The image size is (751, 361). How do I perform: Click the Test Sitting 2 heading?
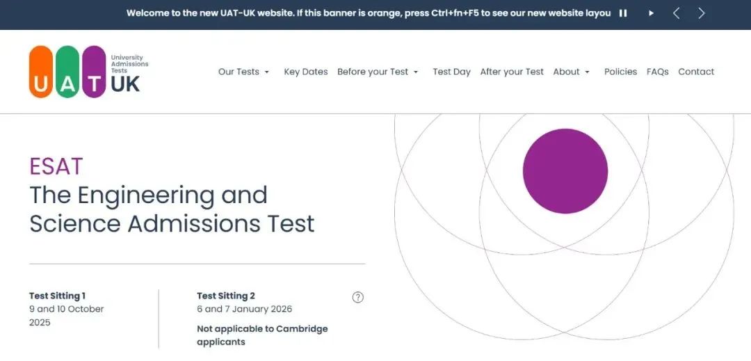tap(226, 296)
